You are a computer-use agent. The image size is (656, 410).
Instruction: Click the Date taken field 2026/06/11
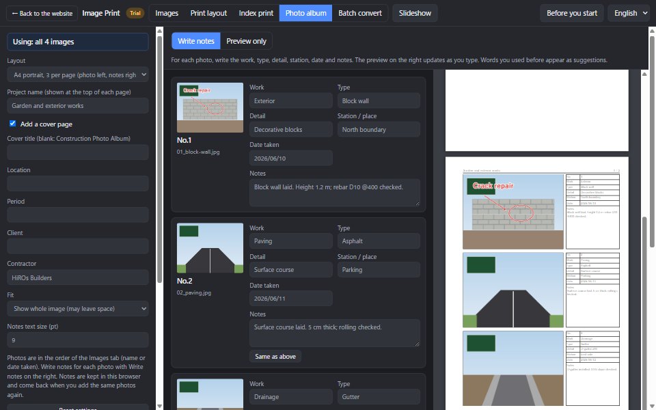click(x=291, y=299)
